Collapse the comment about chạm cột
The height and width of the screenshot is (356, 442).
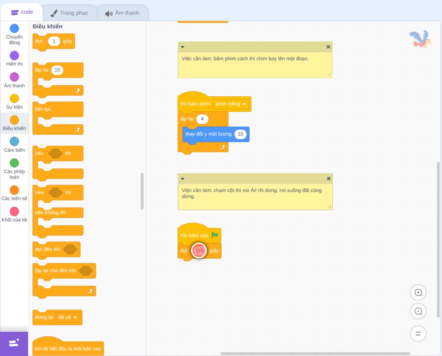coord(183,179)
